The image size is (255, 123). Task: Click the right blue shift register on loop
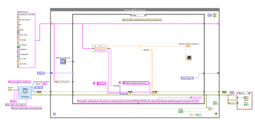[x=218, y=73]
